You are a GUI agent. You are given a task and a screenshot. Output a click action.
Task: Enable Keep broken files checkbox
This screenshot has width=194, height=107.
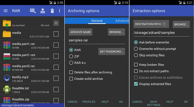click(136, 64)
